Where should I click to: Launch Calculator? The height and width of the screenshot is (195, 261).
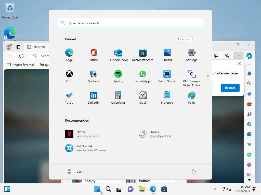(x=118, y=98)
